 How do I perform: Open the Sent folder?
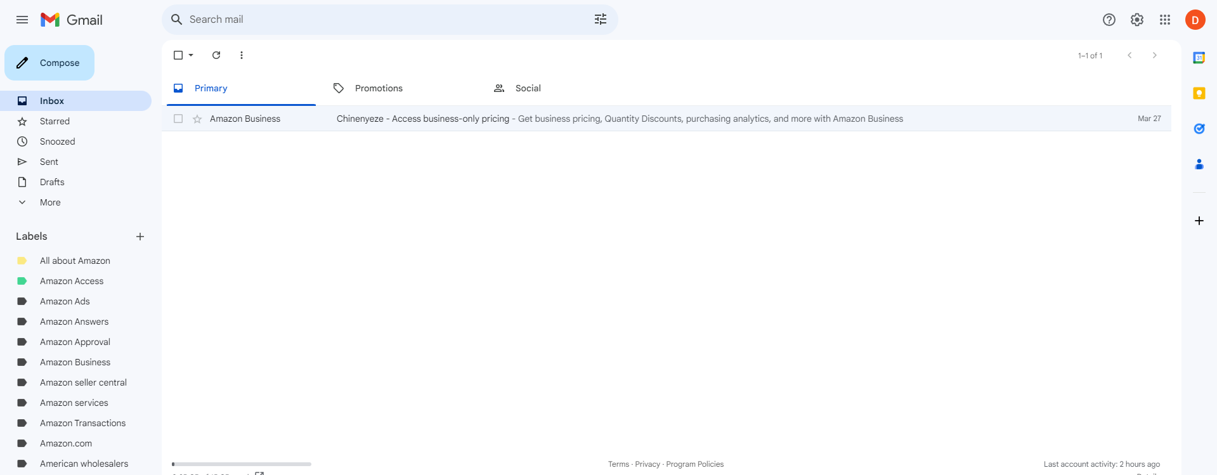click(75, 162)
